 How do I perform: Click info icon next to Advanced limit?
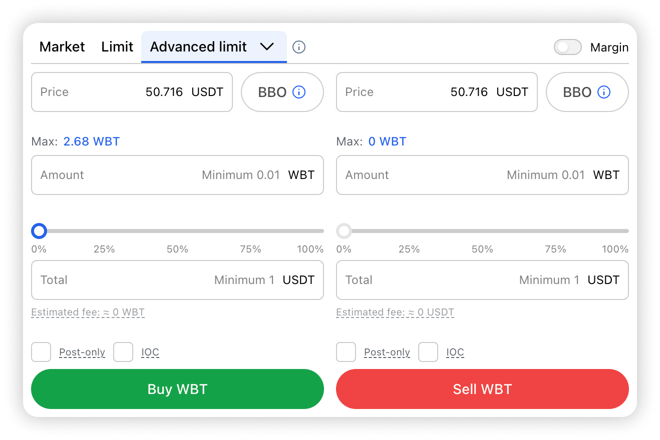coord(299,47)
